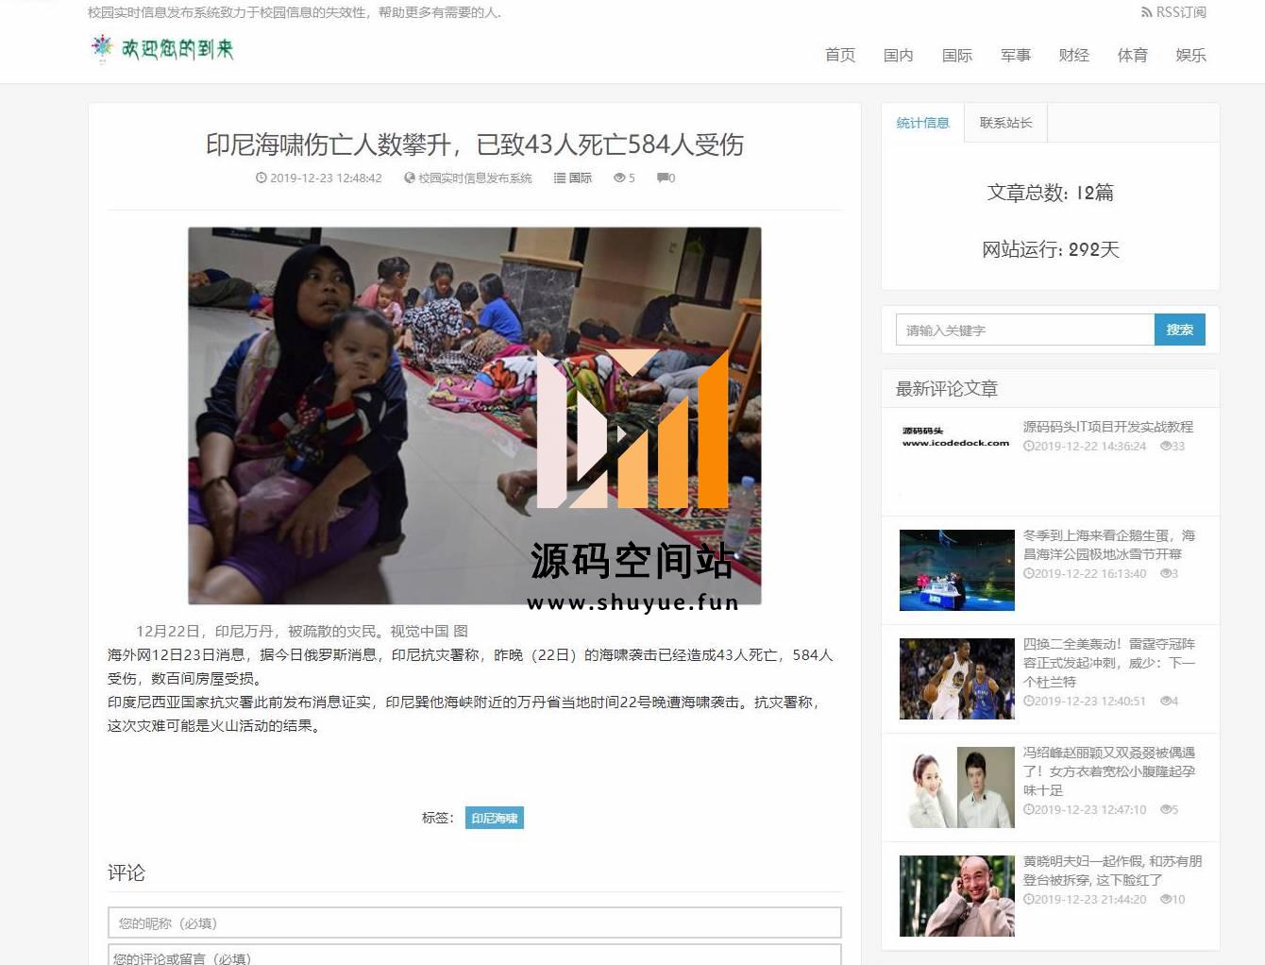1265x965 pixels.
Task: Click the 搜索 search button
Action: 1180,330
